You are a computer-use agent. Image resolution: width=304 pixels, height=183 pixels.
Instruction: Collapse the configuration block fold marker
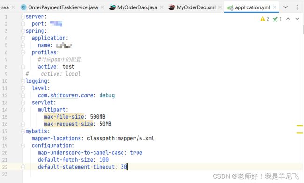click(x=23, y=146)
